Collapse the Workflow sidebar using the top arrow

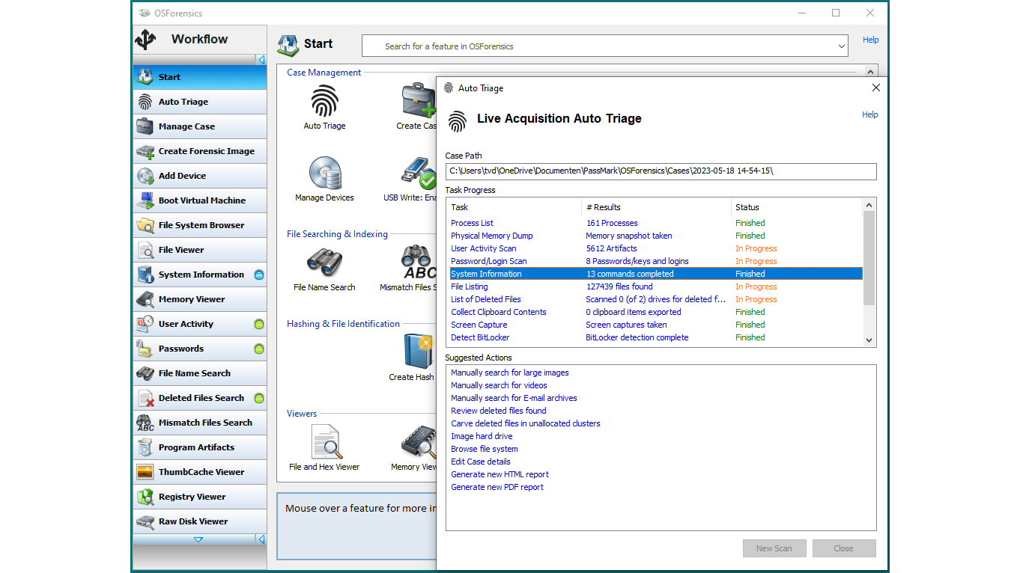(x=261, y=59)
